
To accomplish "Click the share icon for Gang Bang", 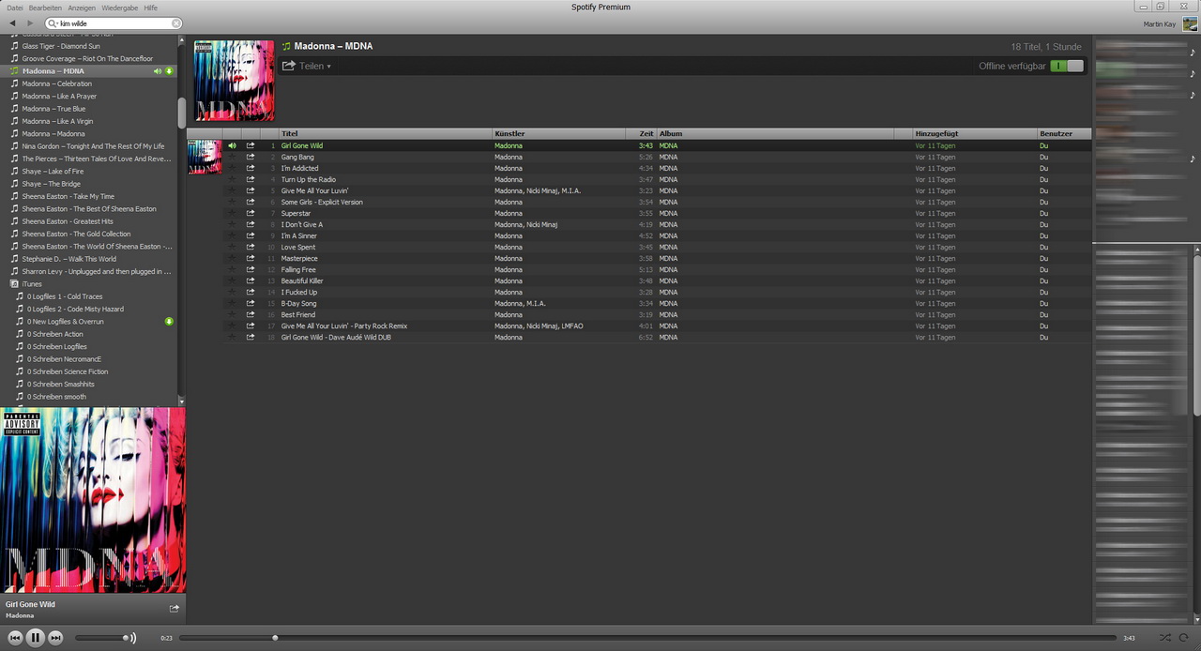I will [251, 158].
